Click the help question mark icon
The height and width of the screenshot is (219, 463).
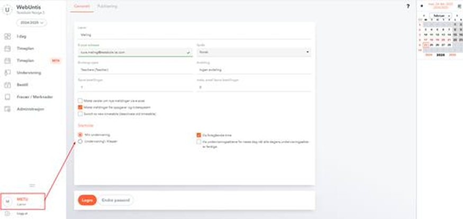coord(408,6)
